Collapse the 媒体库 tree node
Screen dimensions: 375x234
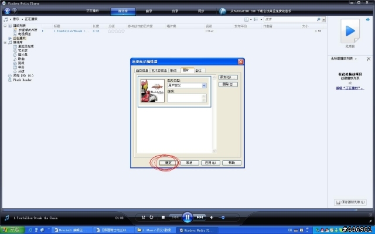tap(5, 43)
